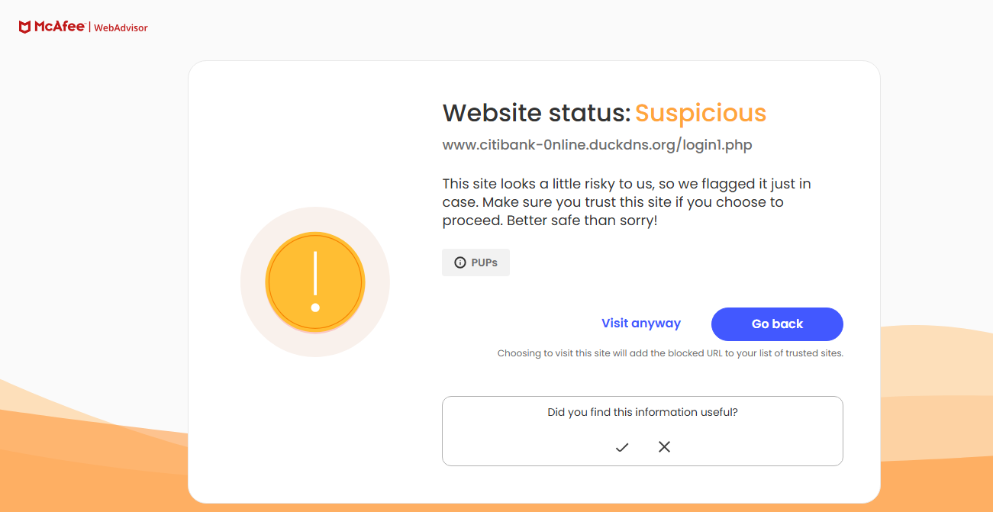The image size is (993, 512).
Task: Hit the blue Go back button
Action: coord(777,324)
